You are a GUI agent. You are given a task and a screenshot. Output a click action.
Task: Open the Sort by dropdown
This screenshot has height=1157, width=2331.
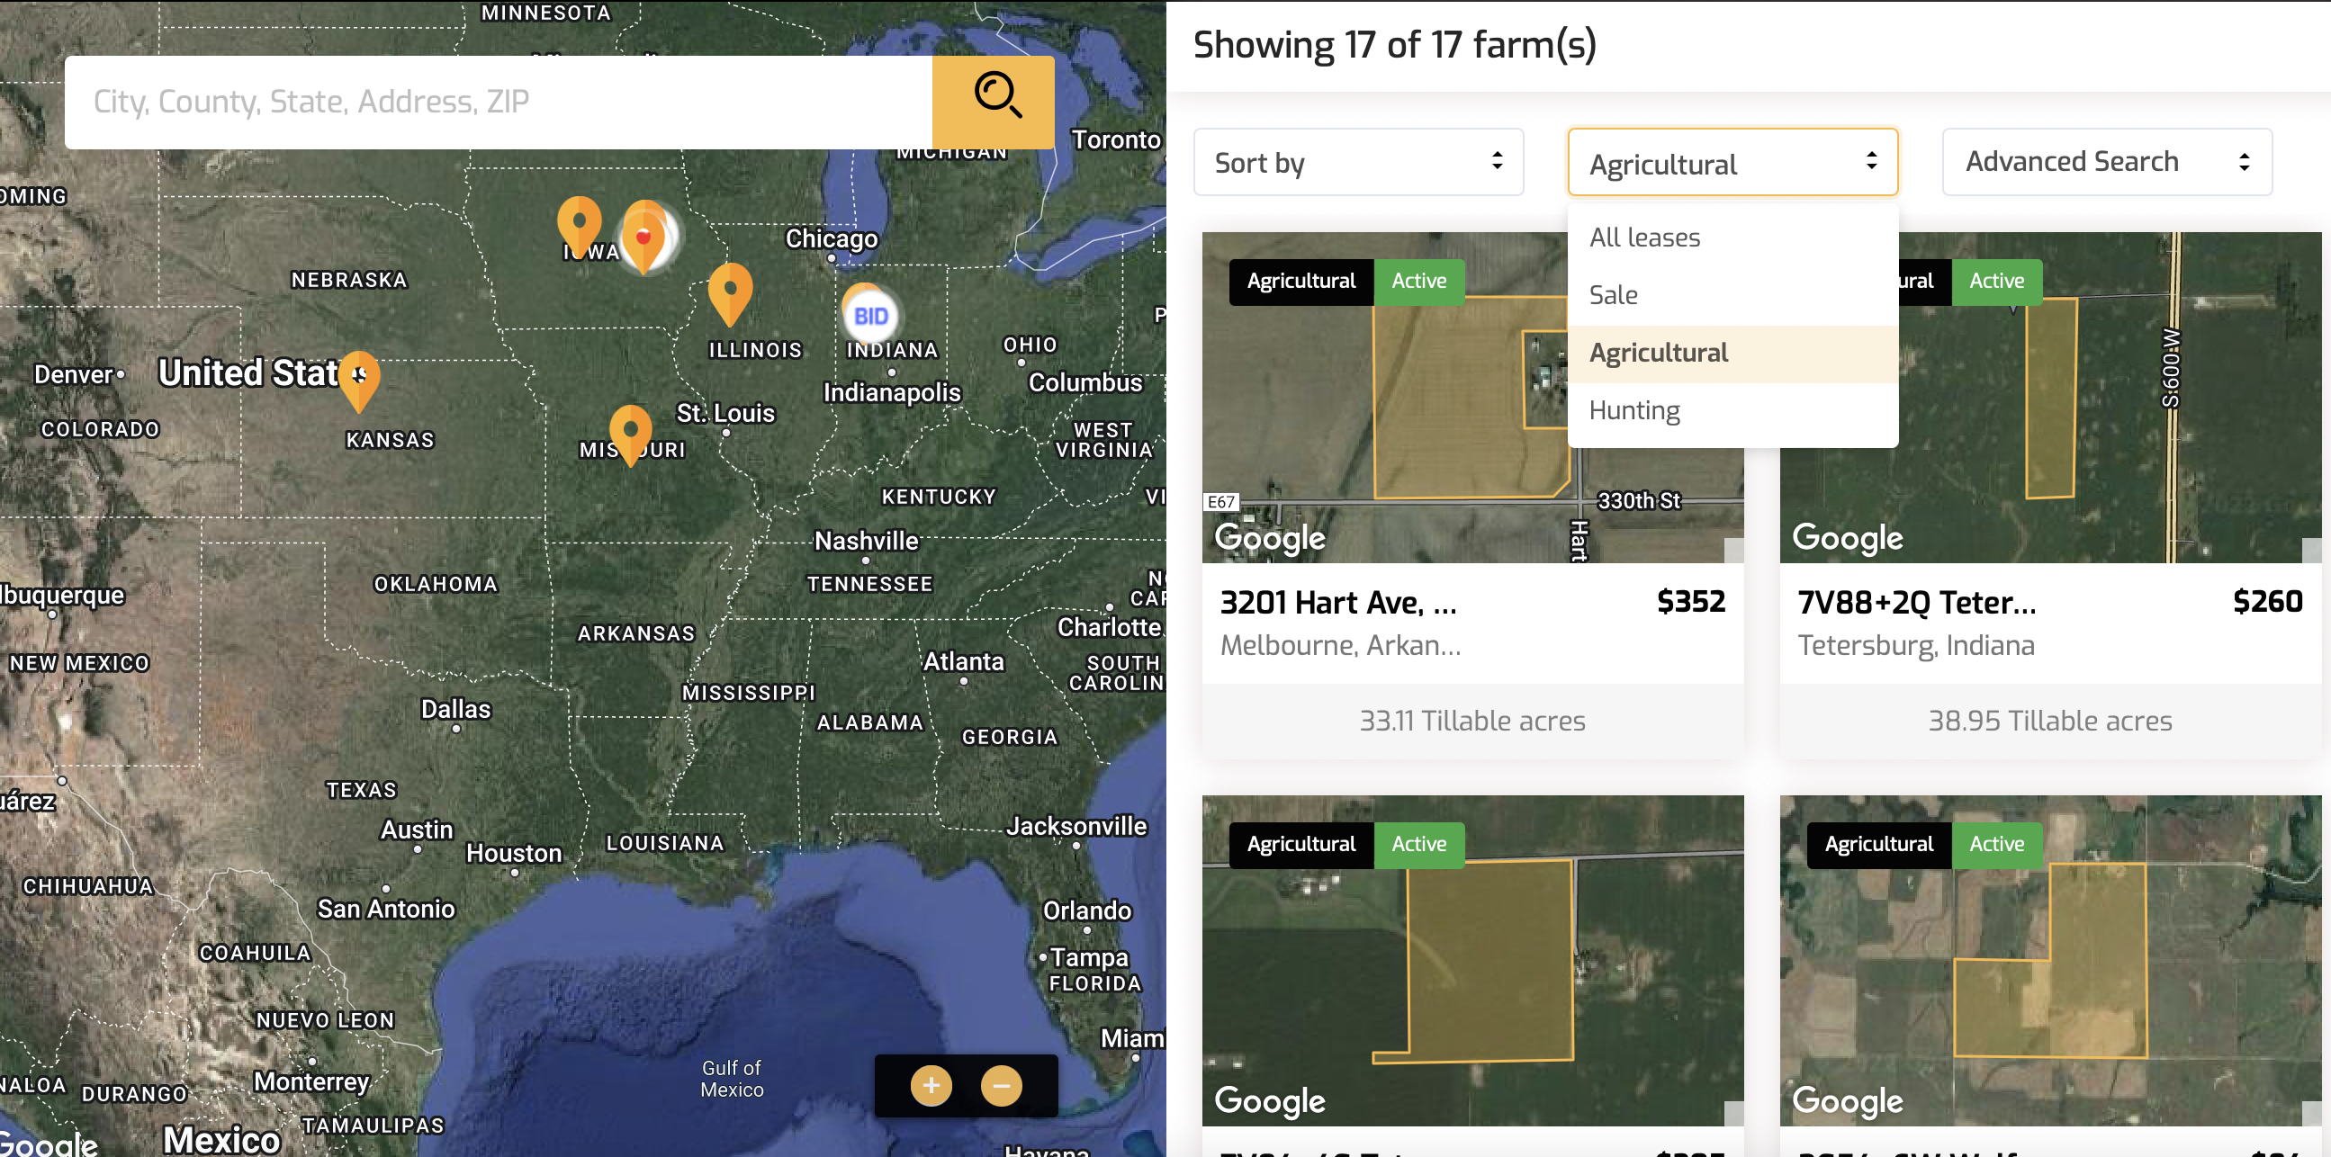(x=1357, y=163)
